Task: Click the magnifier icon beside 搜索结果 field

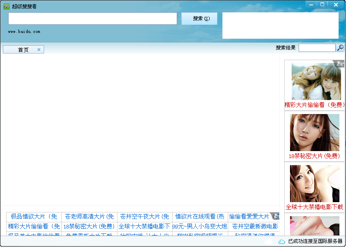Action: pyautogui.click(x=340, y=48)
